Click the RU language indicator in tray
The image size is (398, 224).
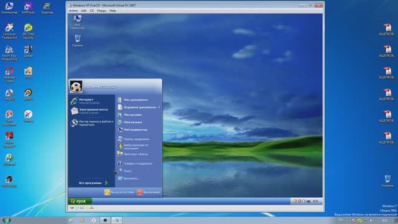pos(341,220)
